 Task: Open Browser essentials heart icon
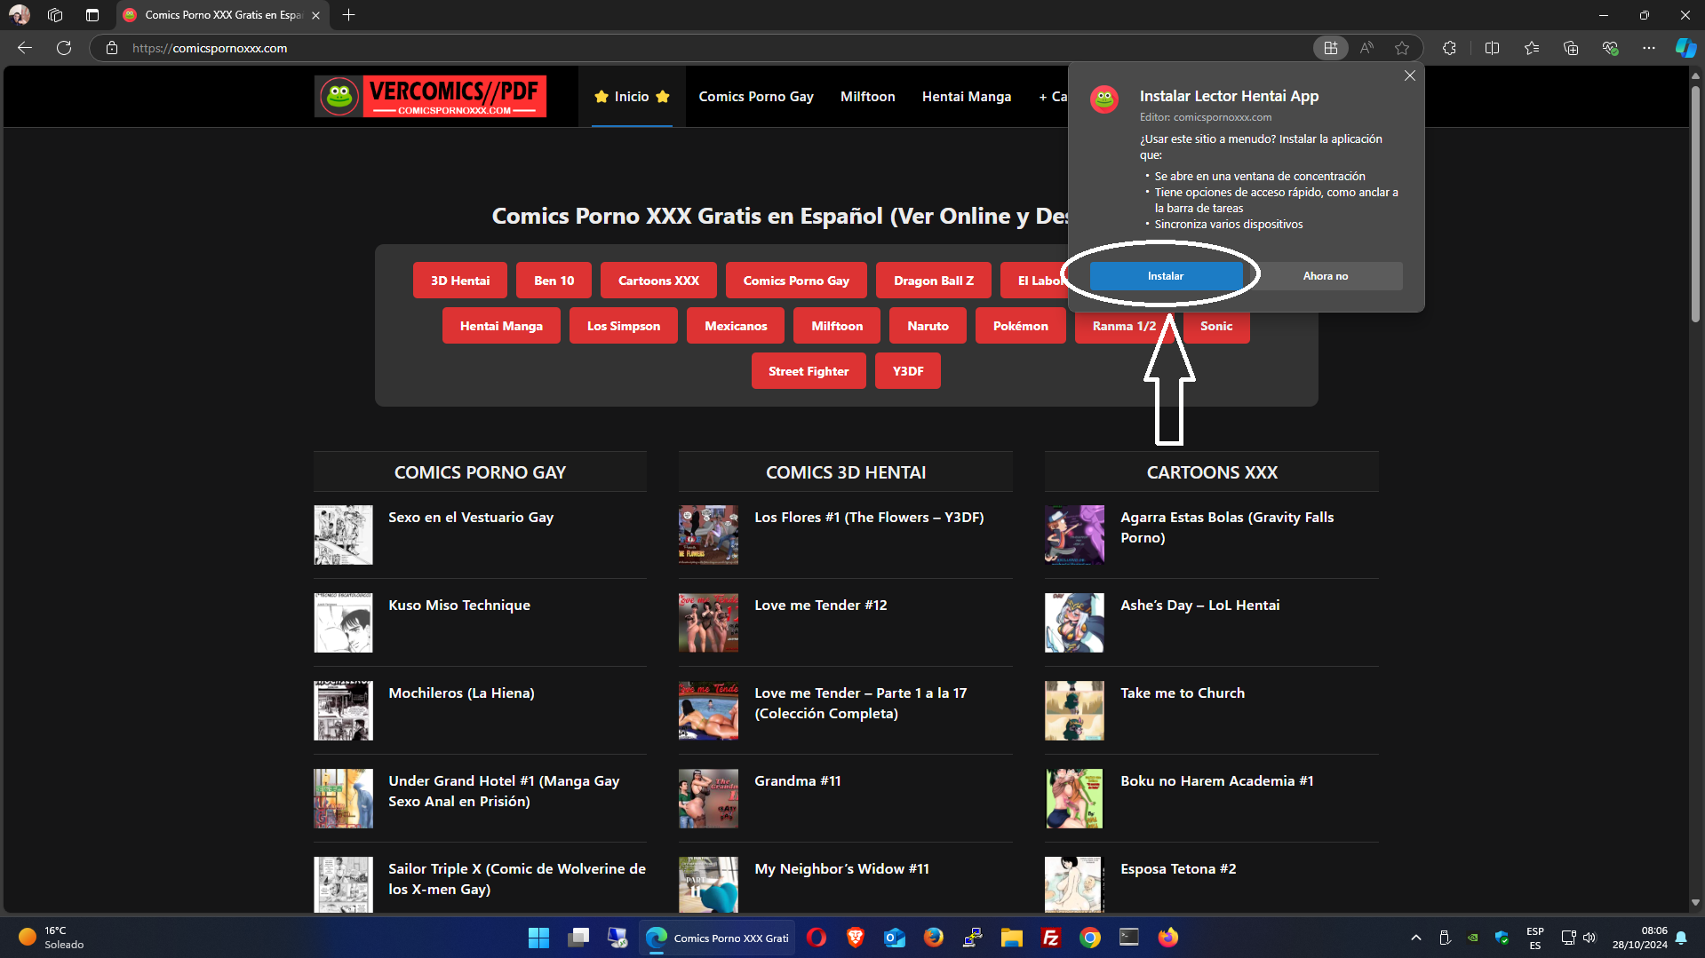point(1610,48)
